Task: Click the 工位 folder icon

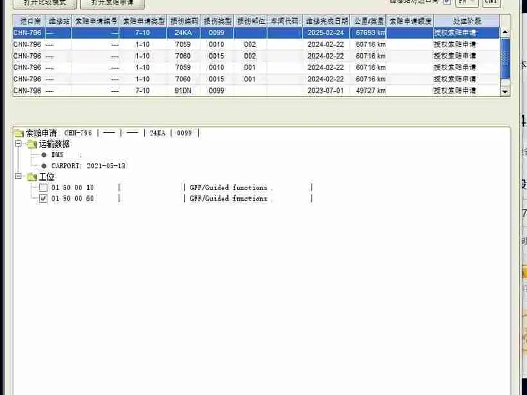Action: click(x=32, y=177)
